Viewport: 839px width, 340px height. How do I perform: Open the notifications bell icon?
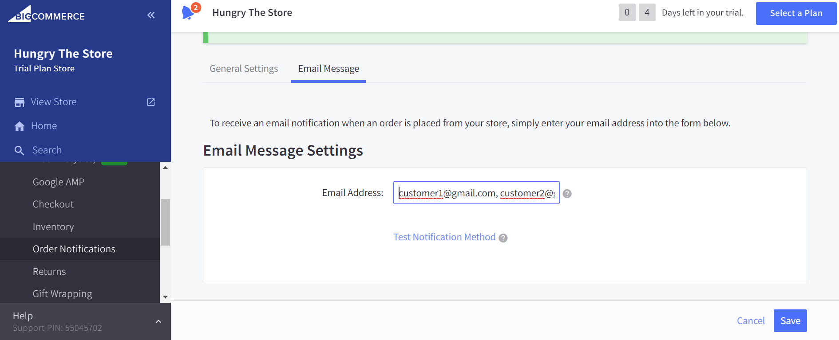189,12
